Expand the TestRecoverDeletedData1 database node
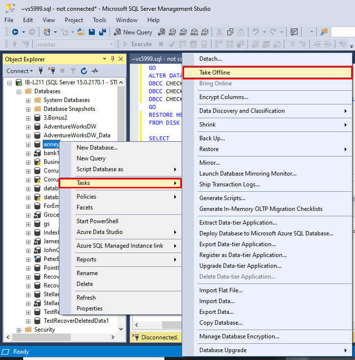The height and width of the screenshot is (360, 355). [x=28, y=321]
